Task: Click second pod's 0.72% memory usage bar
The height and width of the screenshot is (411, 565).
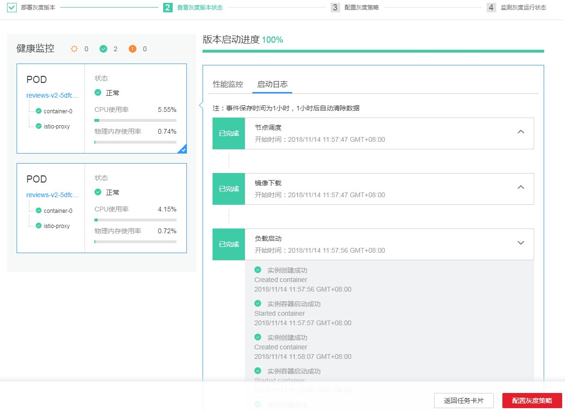Action: [x=136, y=242]
